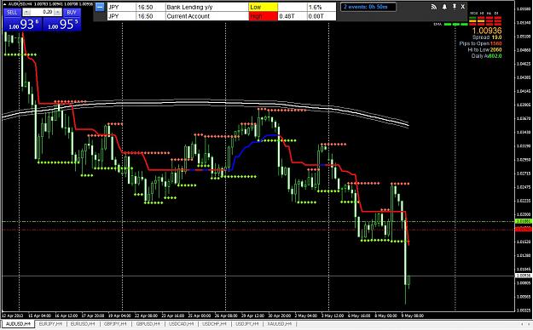Click the 0.00T previous value cell

click(322, 16)
